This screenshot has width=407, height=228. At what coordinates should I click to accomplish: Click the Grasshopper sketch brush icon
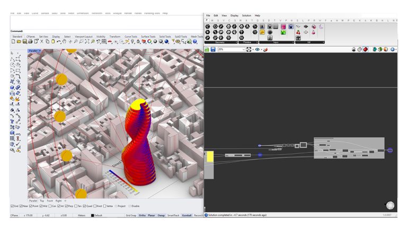[x=266, y=49]
